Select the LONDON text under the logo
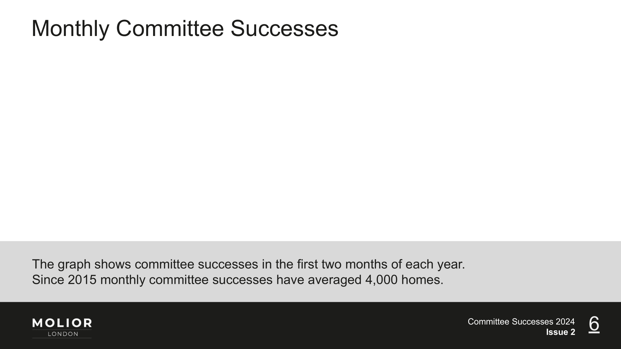Screen dimensions: 621x349 pos(63,334)
